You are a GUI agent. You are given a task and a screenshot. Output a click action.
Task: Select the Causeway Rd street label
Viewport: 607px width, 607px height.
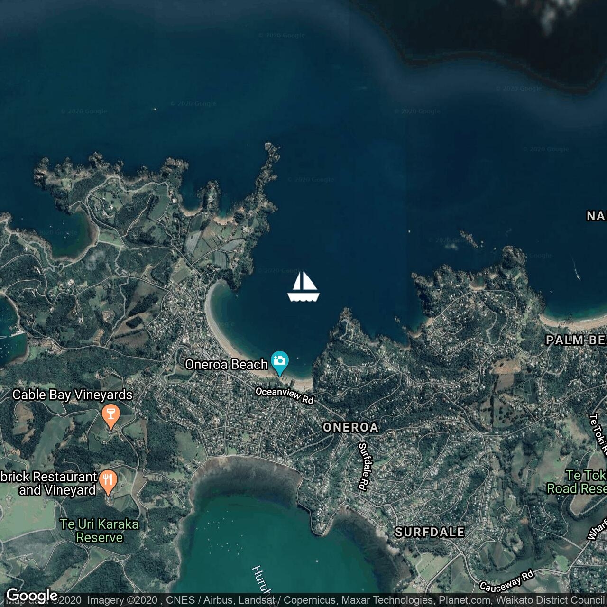[506, 582]
